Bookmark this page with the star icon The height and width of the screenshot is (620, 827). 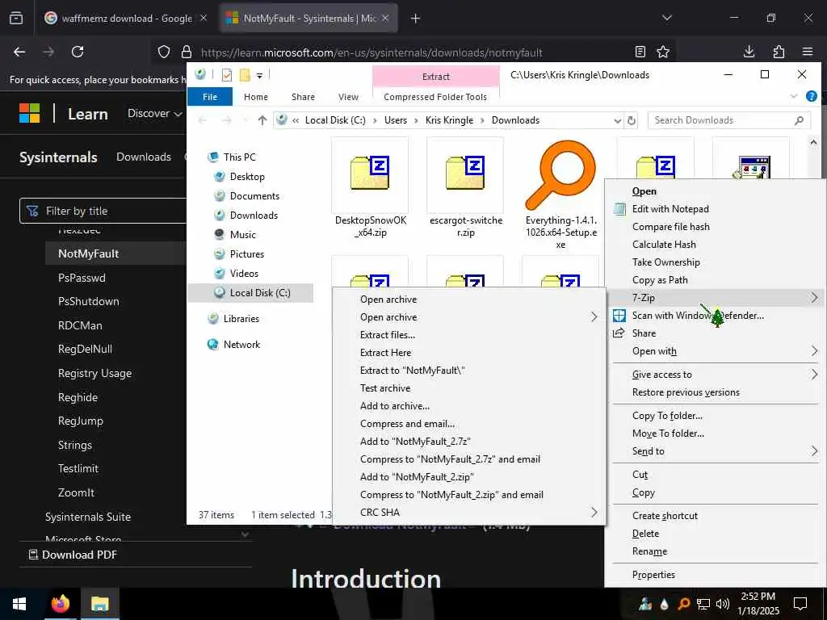[x=663, y=52]
